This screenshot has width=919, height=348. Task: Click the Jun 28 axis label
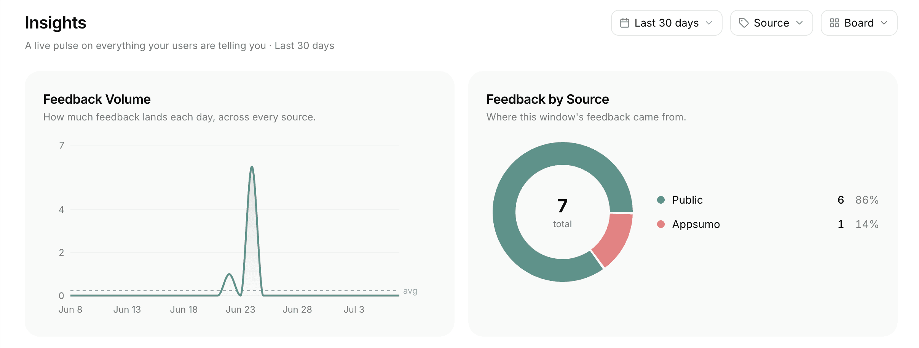[x=297, y=310]
